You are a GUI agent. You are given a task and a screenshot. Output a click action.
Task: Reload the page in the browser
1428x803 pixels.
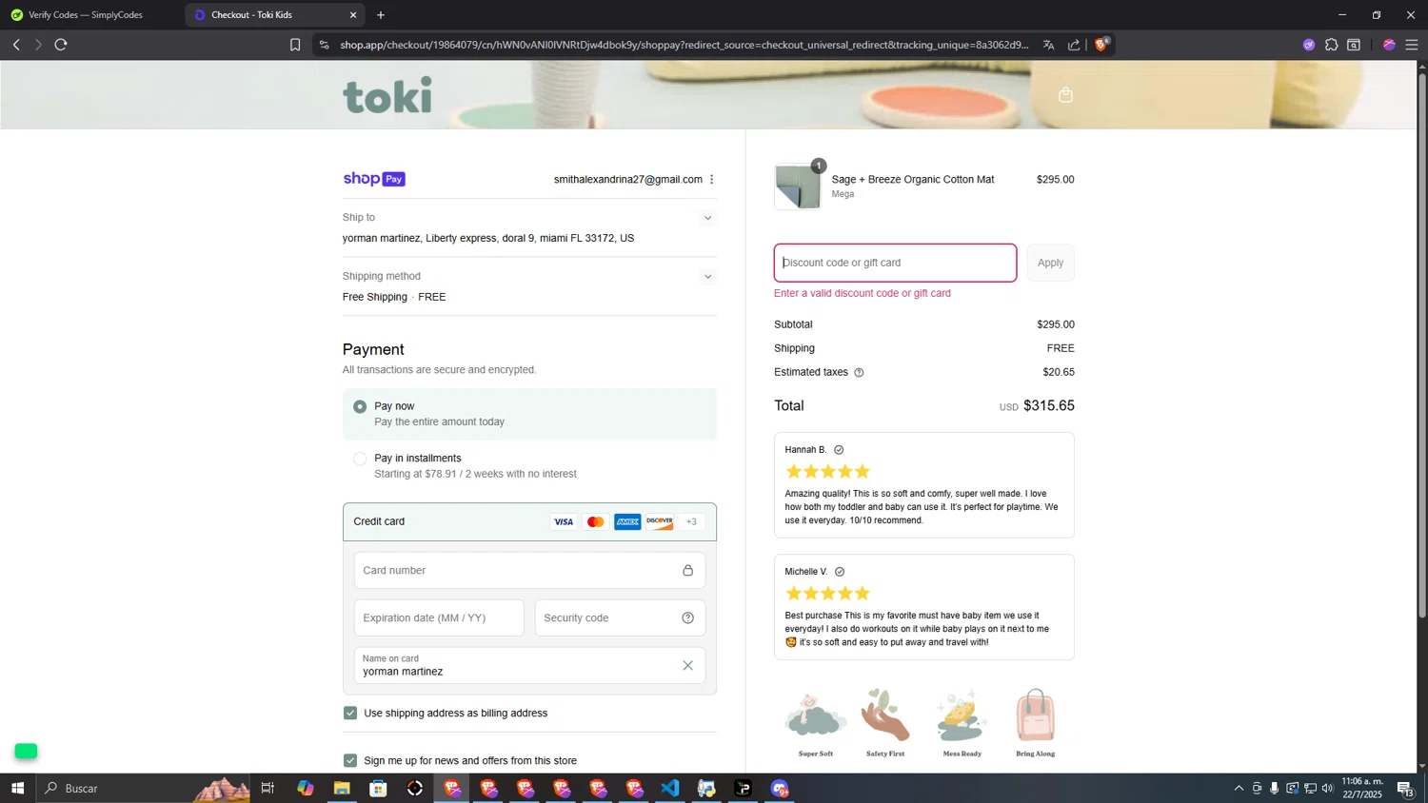click(61, 45)
